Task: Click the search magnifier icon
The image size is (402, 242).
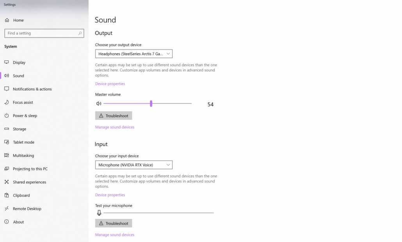Action: point(80,33)
